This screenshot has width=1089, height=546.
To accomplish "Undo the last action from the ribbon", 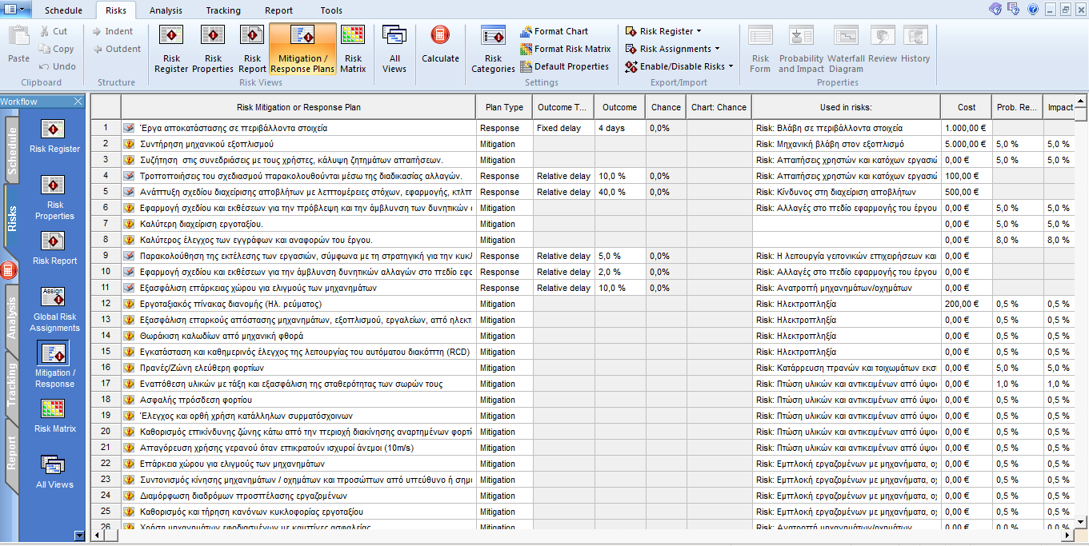I will tap(57, 66).
